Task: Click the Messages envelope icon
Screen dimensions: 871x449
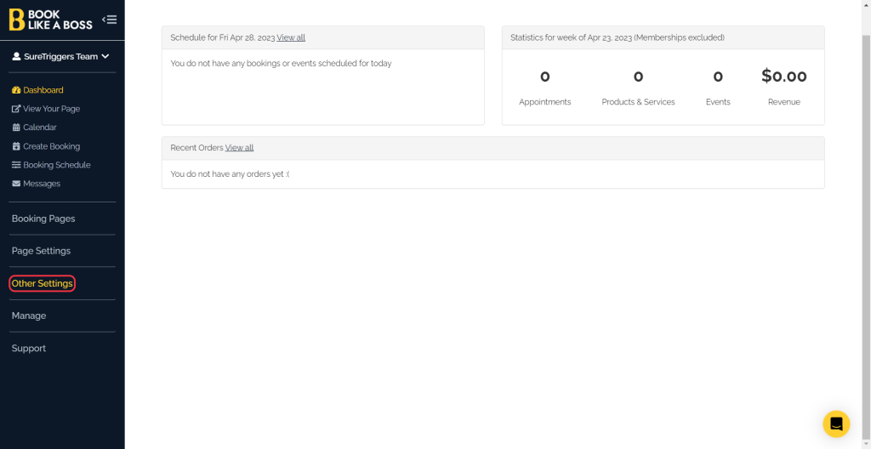Action: pyautogui.click(x=16, y=184)
